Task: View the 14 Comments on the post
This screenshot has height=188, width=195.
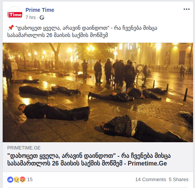Action: pos(150,180)
